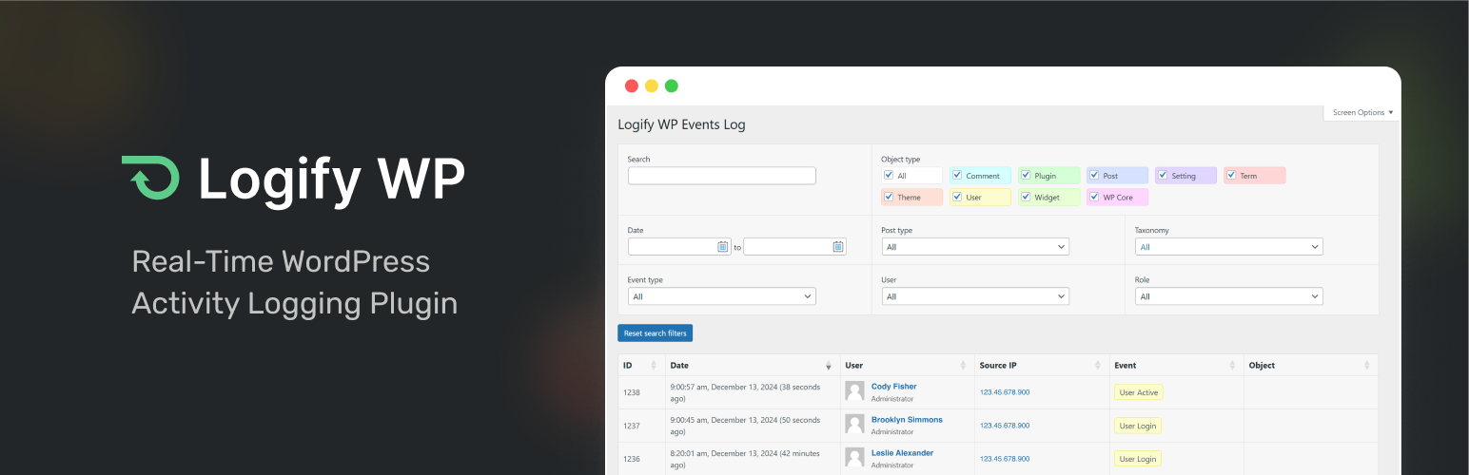Click the Logify WP logo icon
Screen dimensions: 1469x475
coord(150,178)
